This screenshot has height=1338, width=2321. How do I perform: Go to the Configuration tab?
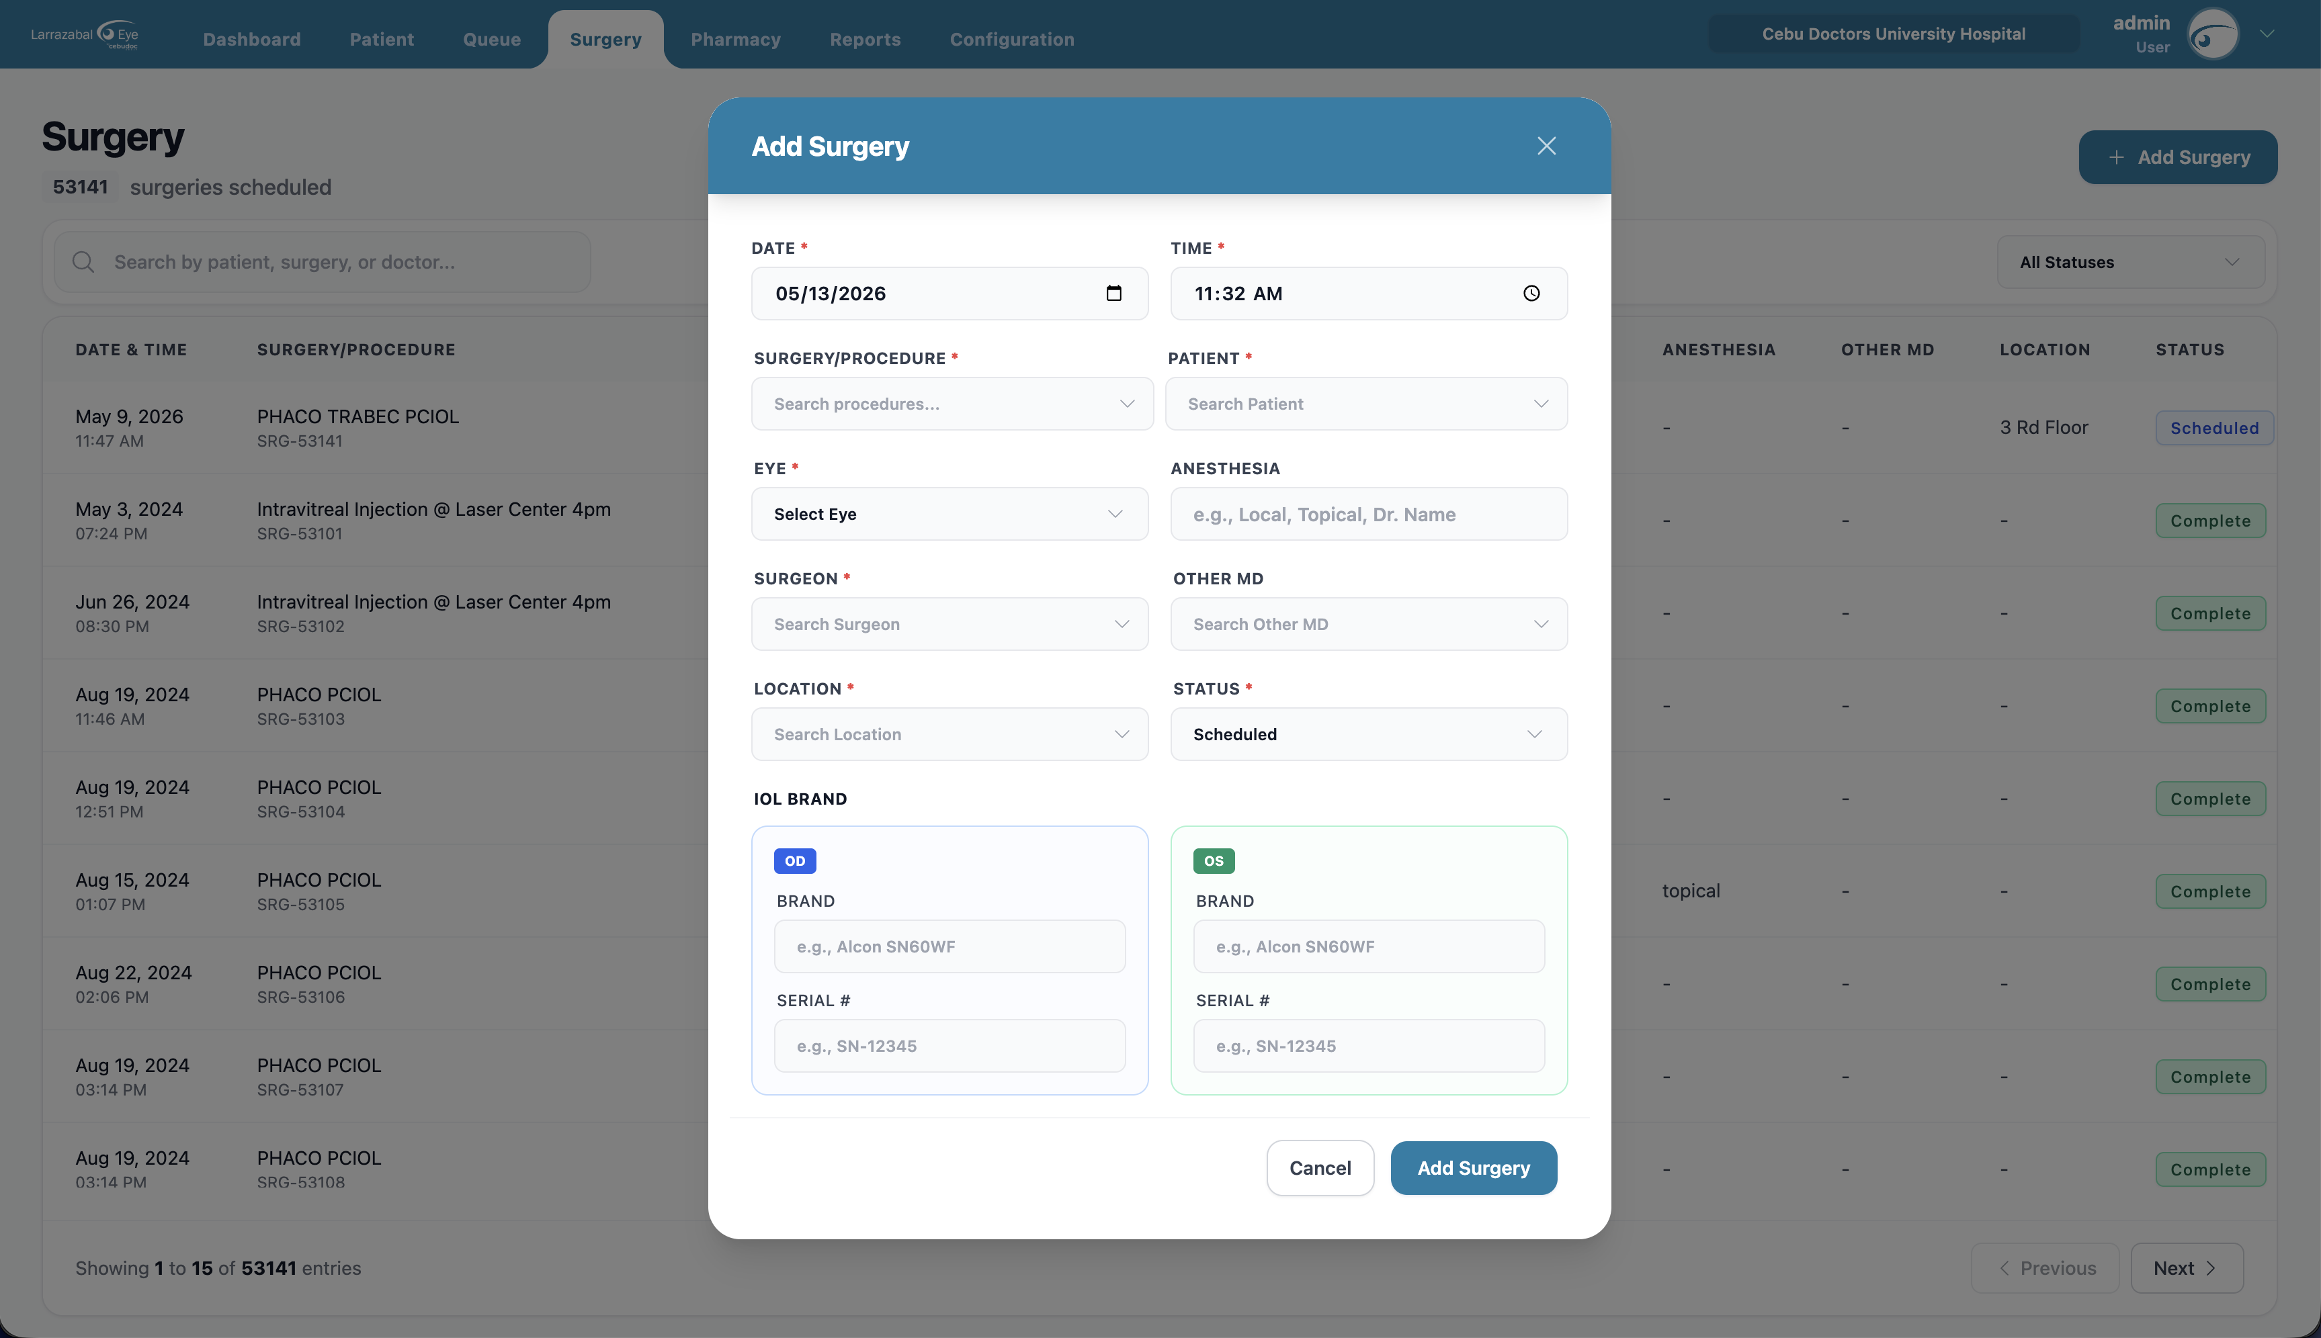(1012, 40)
